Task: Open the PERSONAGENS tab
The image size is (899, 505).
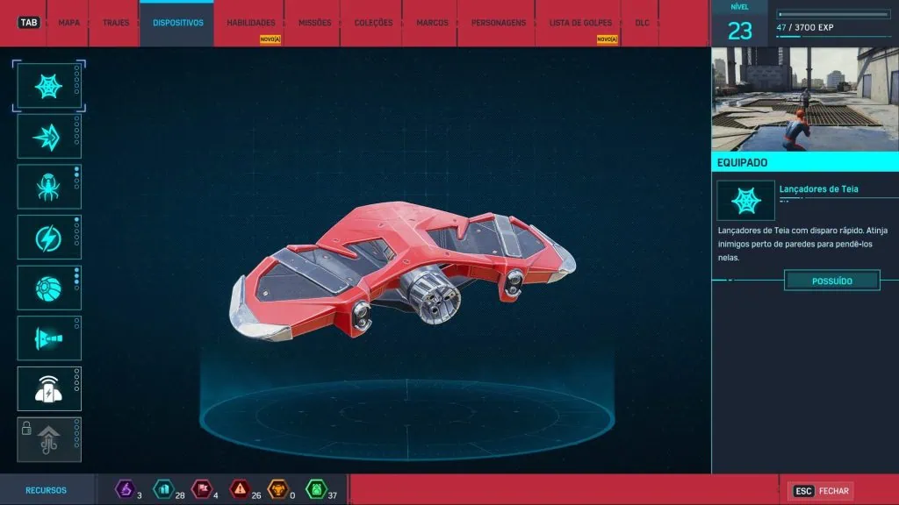Action: pos(499,23)
